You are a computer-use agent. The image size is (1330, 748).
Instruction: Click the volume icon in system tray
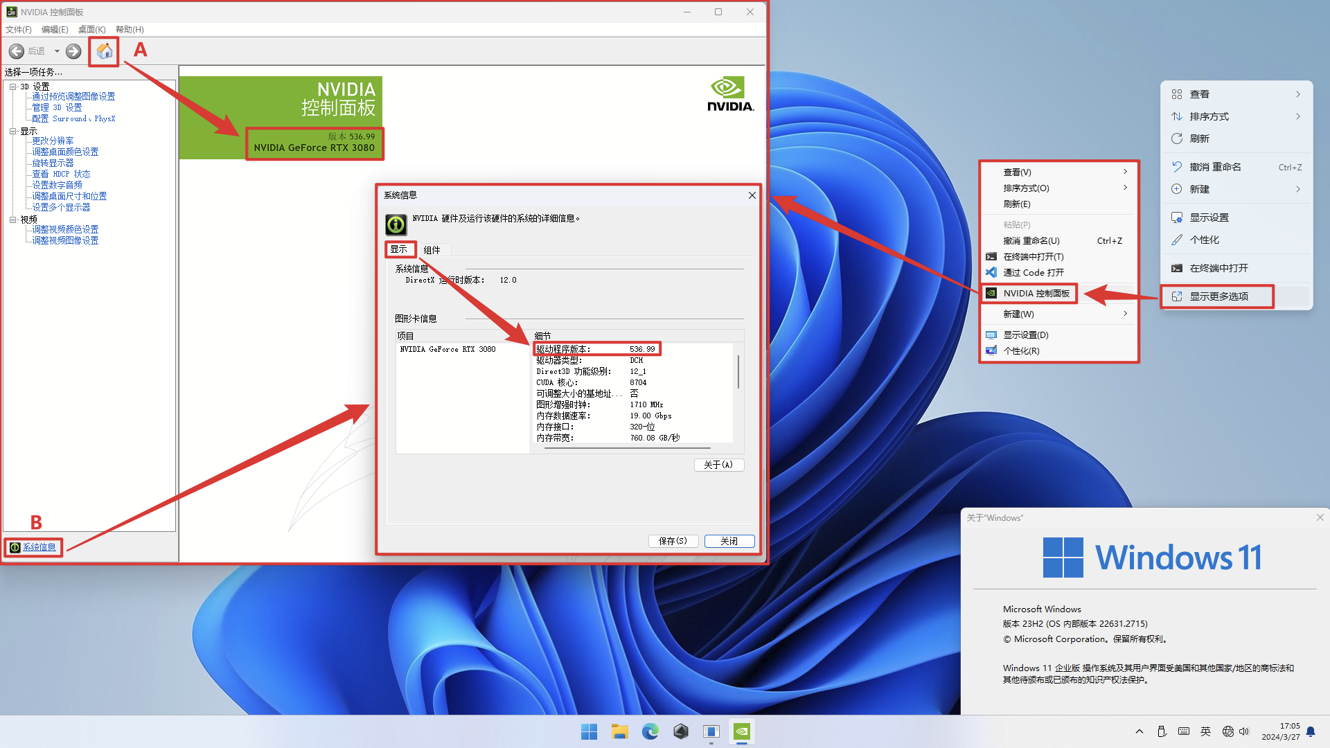1244,731
